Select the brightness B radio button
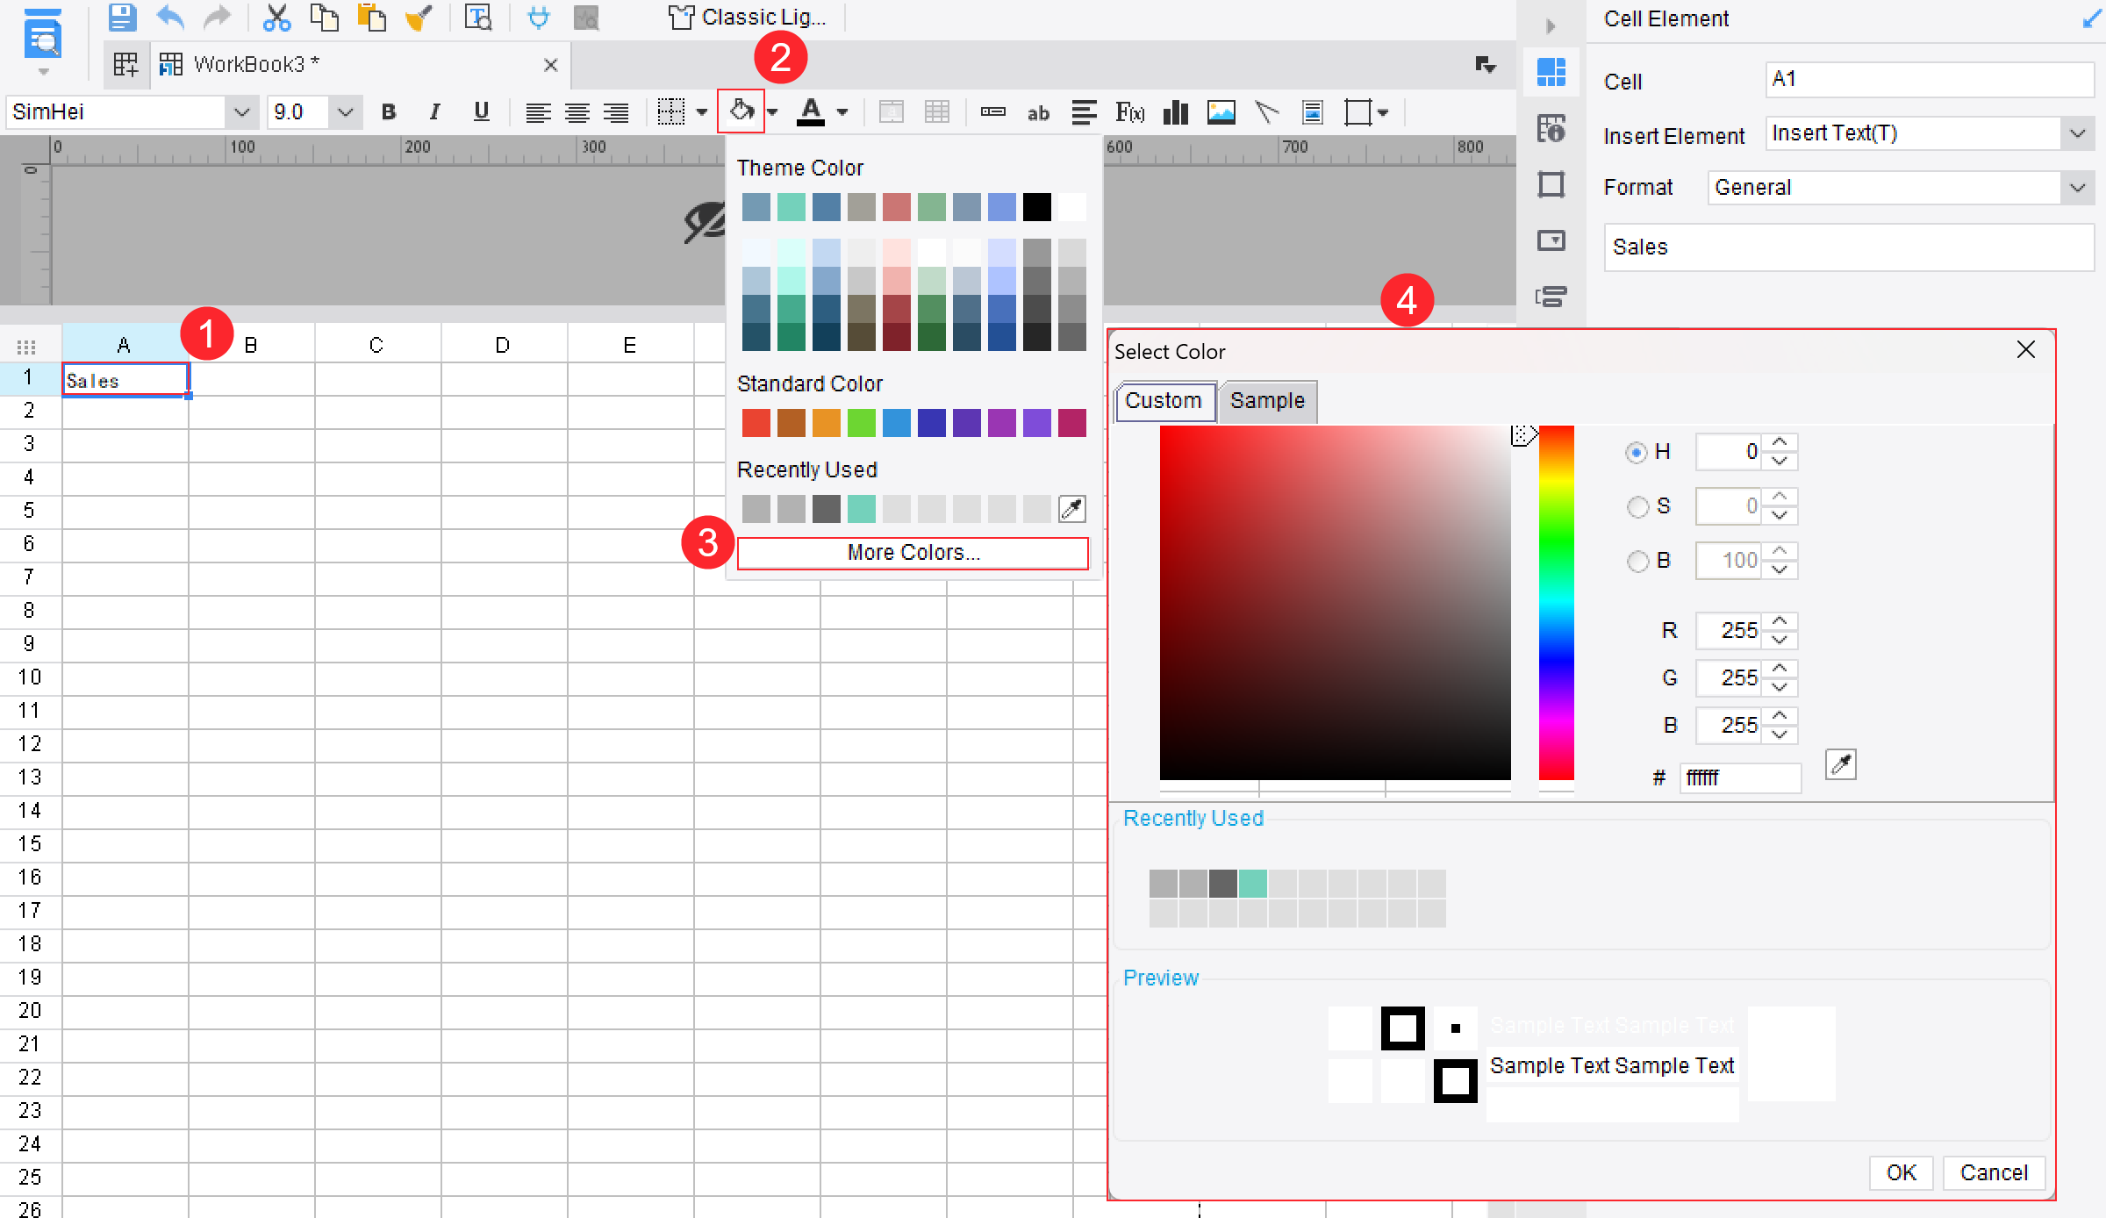The height and width of the screenshot is (1218, 2106). [x=1637, y=562]
